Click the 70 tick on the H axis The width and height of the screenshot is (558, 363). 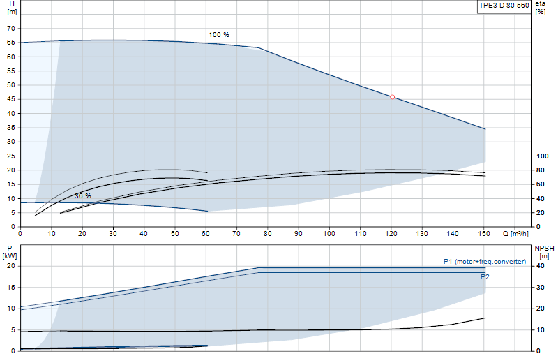coord(11,29)
